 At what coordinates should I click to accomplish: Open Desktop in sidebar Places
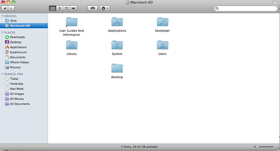(24, 42)
